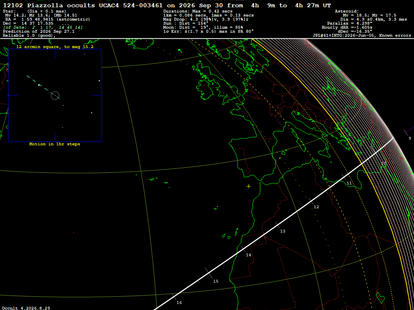Click the green dashed asteroid motion line
Viewport: 414px width, 310px height.
[43, 87]
